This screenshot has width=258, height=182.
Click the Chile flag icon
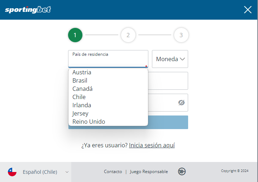[12, 172]
